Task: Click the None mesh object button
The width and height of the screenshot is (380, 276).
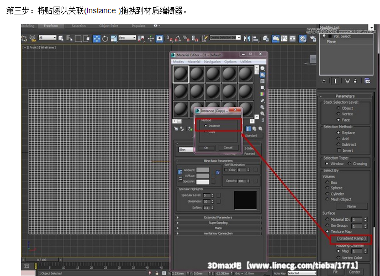Action: pos(351,206)
